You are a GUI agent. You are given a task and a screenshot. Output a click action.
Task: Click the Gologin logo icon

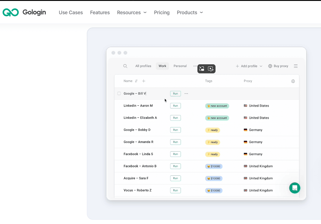(11, 12)
